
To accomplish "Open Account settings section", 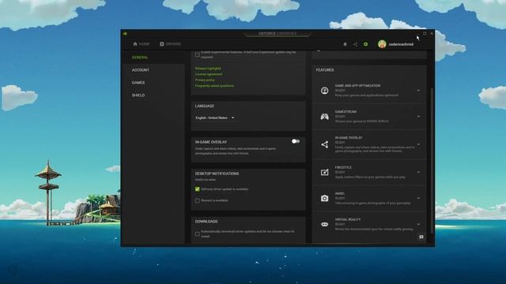I will click(141, 70).
